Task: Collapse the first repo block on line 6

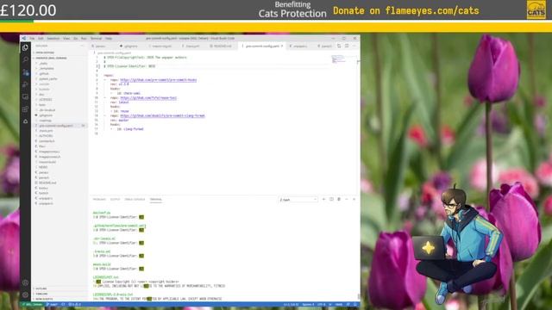Action: coord(104,80)
